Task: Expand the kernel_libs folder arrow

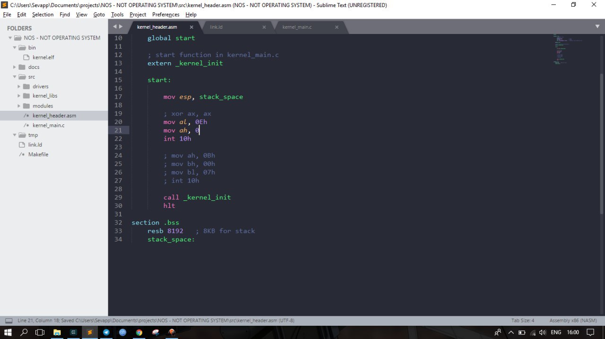Action: tap(19, 96)
